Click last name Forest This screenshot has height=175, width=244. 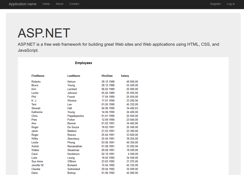71,97
